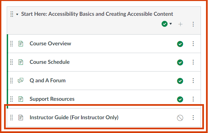208x133 pixels.
Task: Publish Instructor Guide via unpublished circle icon
Action: (180, 118)
